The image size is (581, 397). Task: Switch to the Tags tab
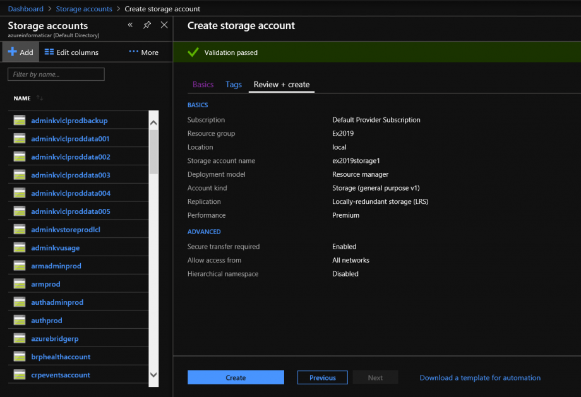234,85
